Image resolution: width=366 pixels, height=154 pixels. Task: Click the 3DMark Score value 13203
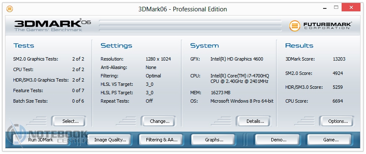coord(339,59)
